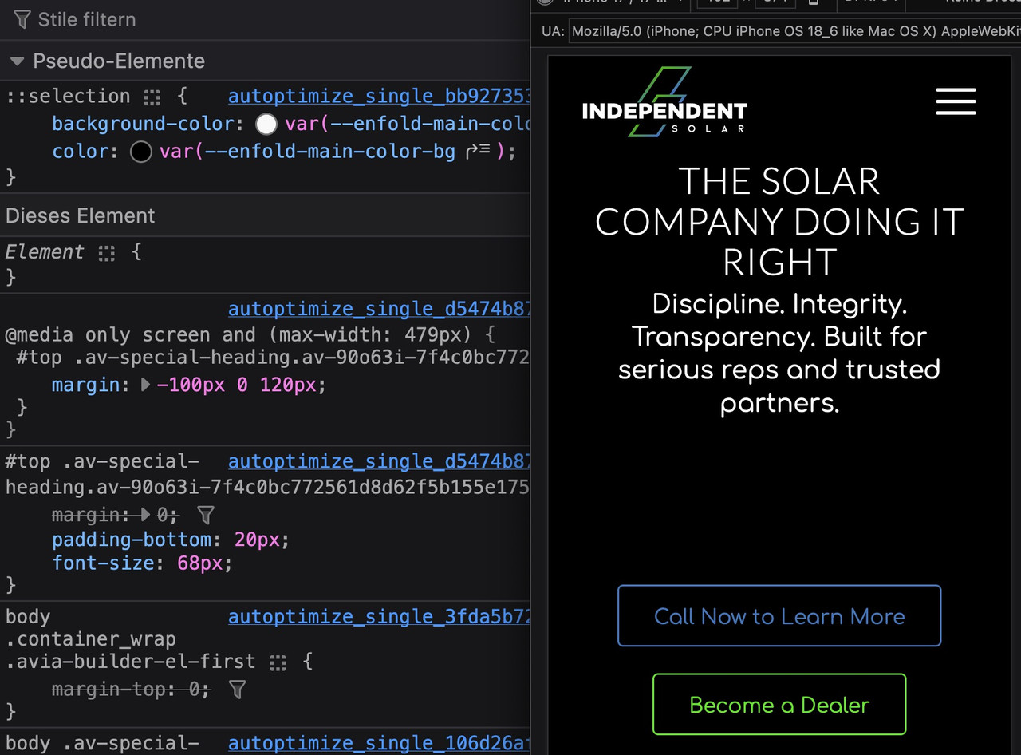The width and height of the screenshot is (1021, 755).
Task: Click the ::selection selector text
Action: coord(68,97)
